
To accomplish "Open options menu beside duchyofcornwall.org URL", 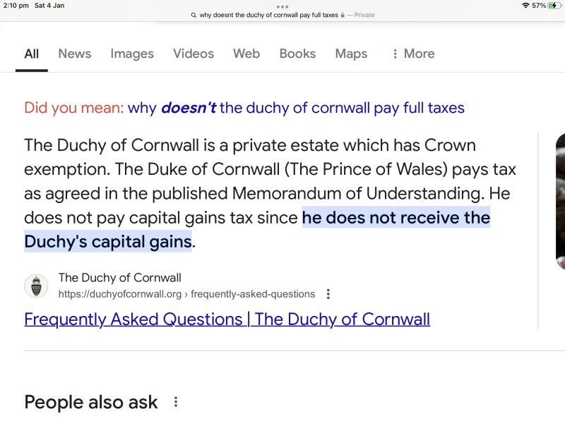I will (328, 294).
